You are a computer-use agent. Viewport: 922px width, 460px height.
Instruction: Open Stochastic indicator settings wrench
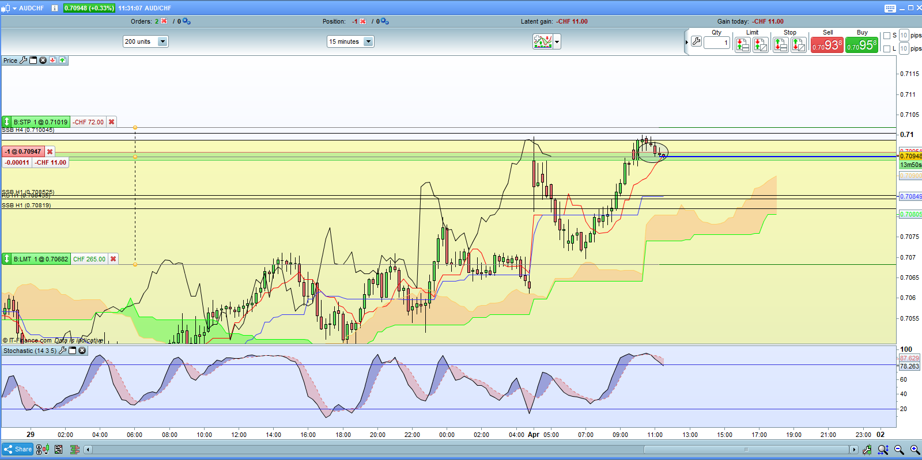(63, 351)
